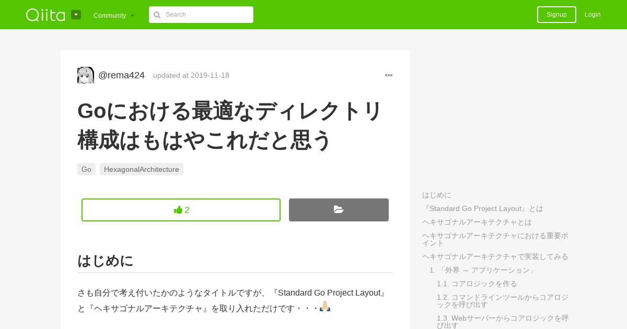Jump to 1.1. コアロジックを作る section
Screen dimensions: 627x329
[477, 284]
